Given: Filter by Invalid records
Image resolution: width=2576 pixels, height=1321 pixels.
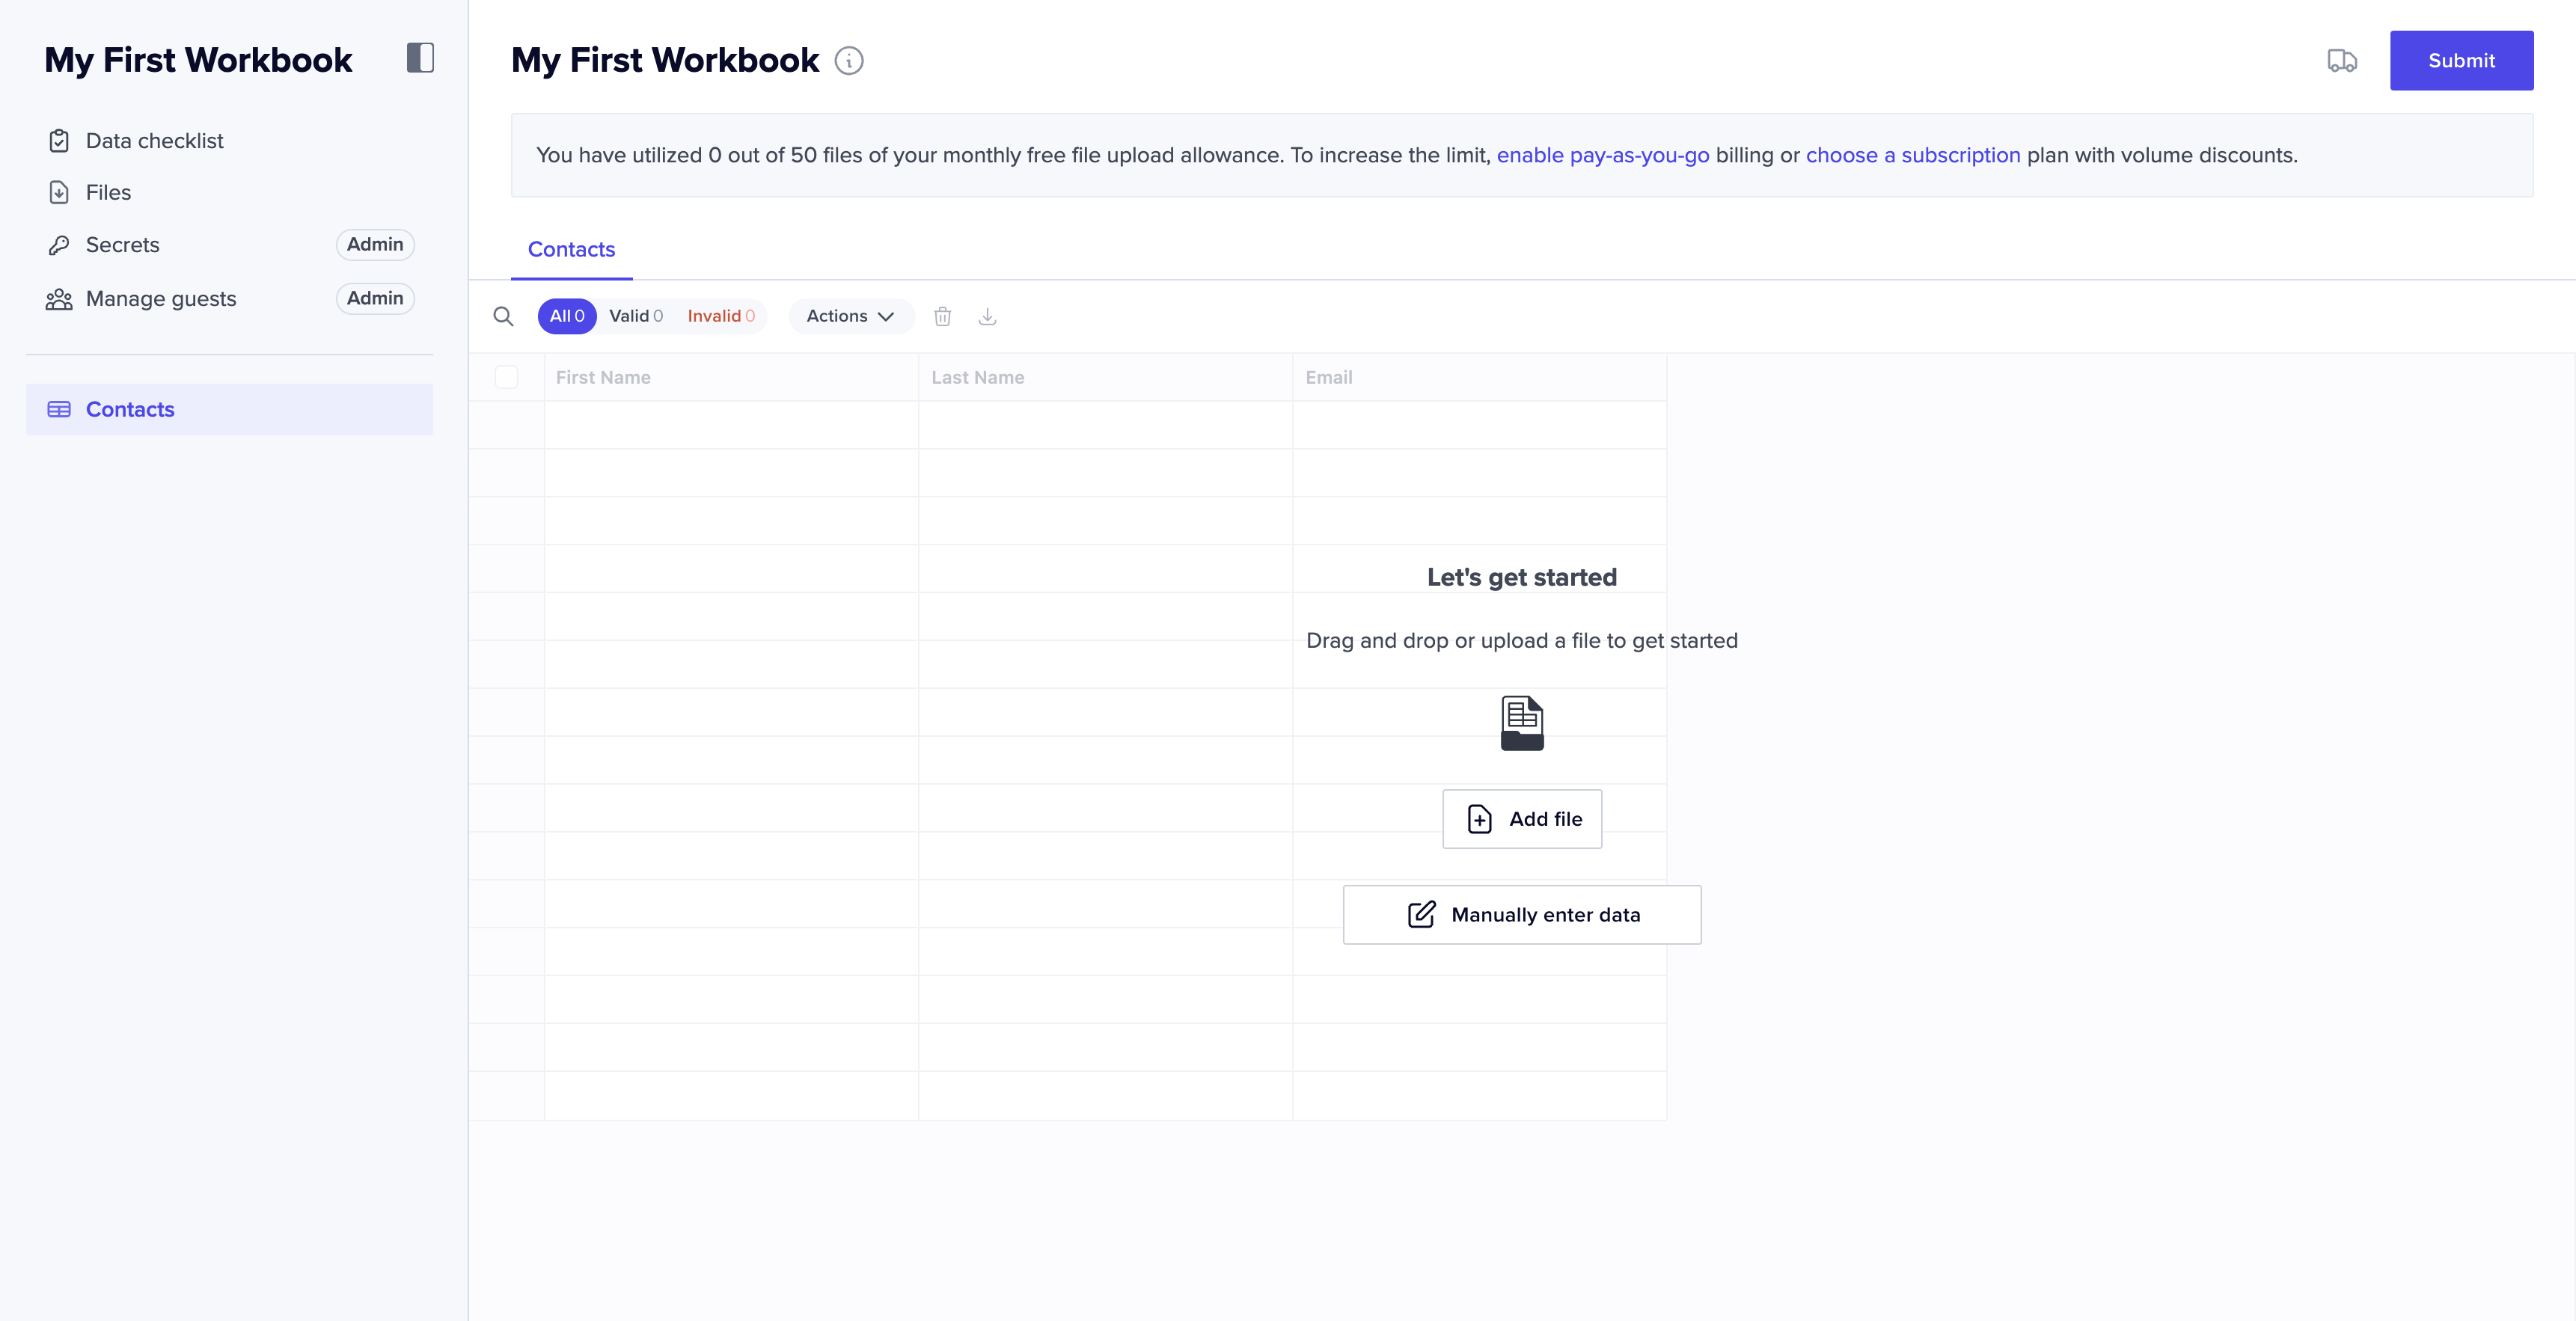Looking at the screenshot, I should coord(720,316).
